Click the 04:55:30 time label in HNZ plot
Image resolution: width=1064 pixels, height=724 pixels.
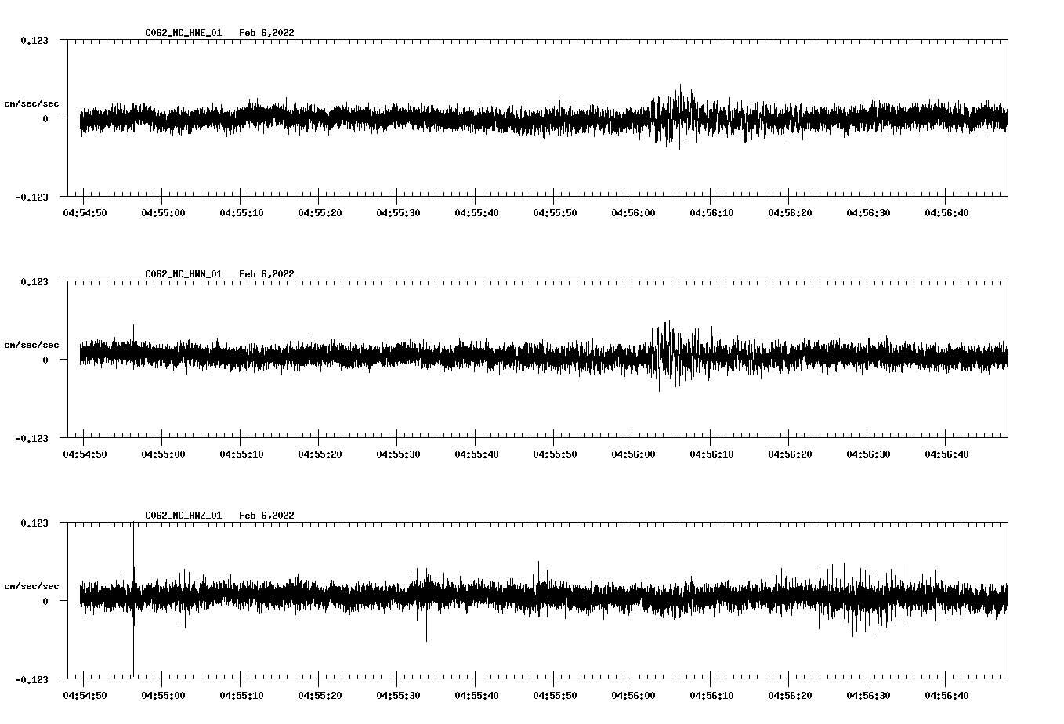(398, 695)
